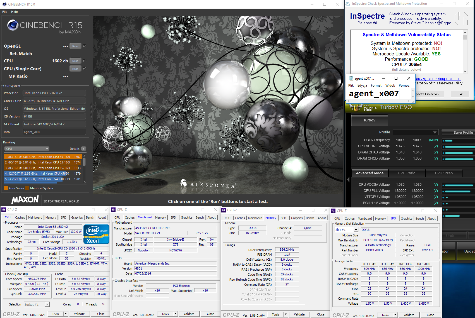Decrease VTTCPU Voltage with its left arrow
Viewport: 475px width, 318px height.
click(x=443, y=197)
